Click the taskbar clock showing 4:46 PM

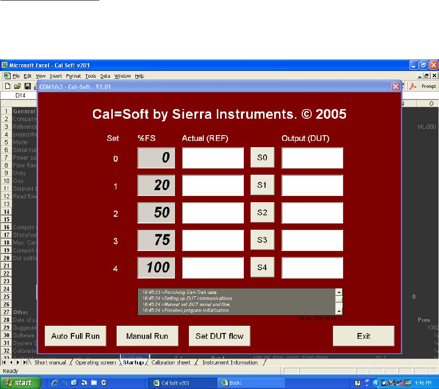point(423,383)
